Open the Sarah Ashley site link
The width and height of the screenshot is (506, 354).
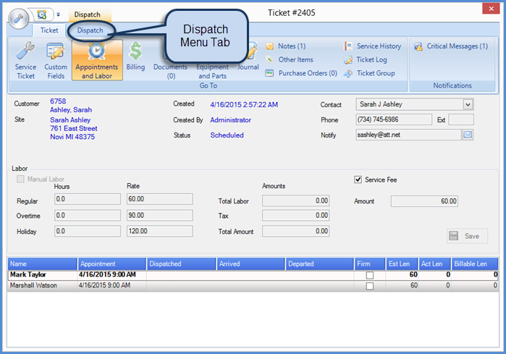(x=70, y=119)
